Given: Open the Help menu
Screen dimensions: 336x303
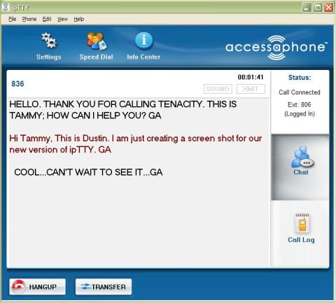Looking at the screenshot, I should [79, 19].
